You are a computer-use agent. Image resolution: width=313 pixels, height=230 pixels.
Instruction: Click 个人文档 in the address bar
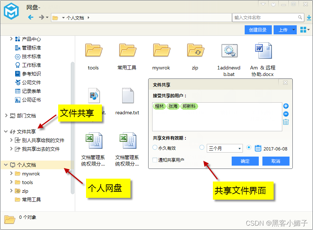[75, 18]
